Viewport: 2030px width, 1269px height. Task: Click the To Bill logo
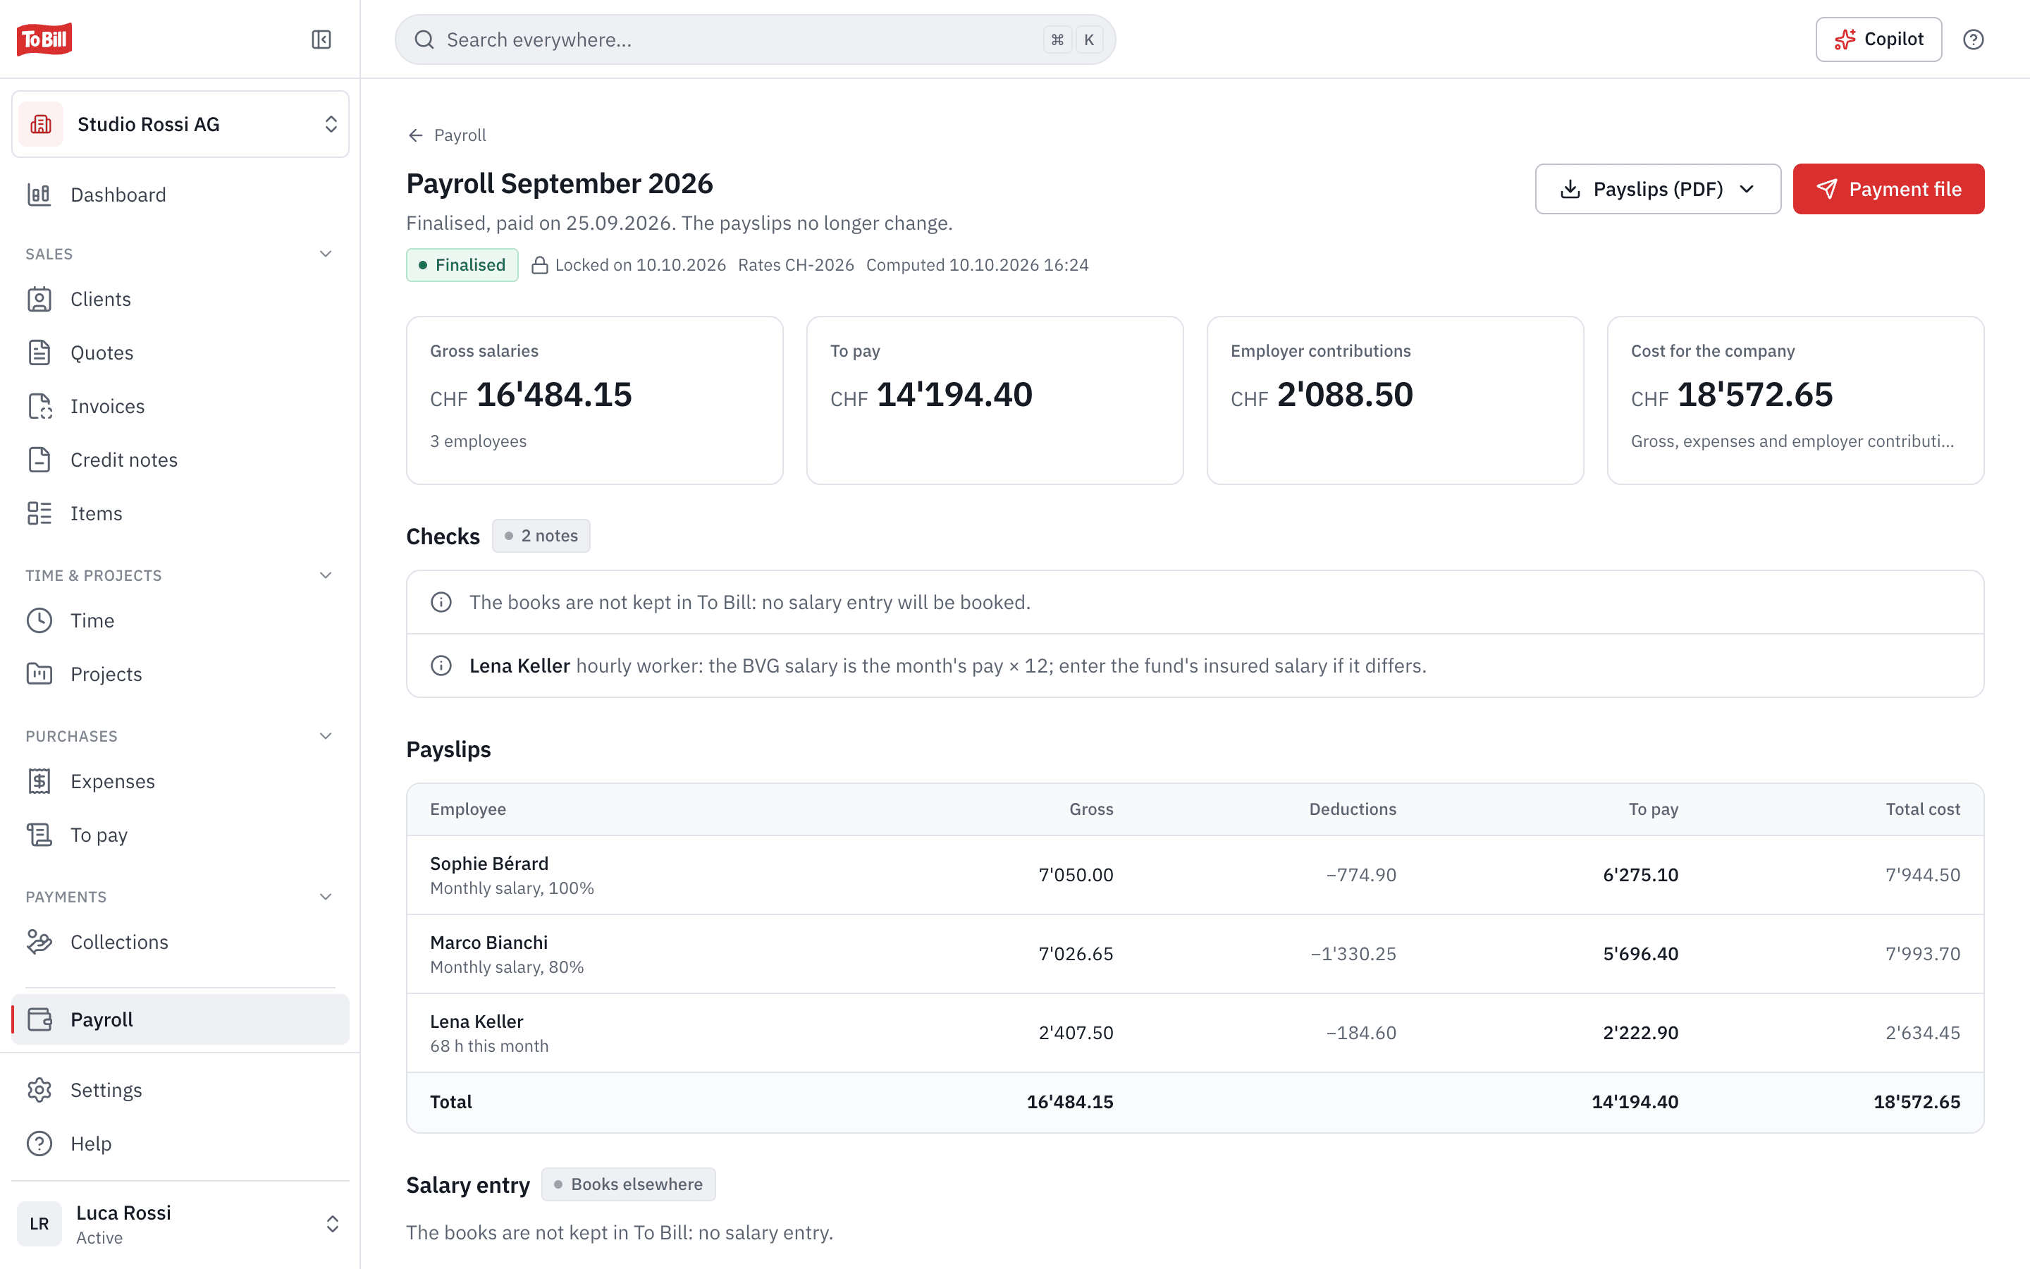coord(44,39)
